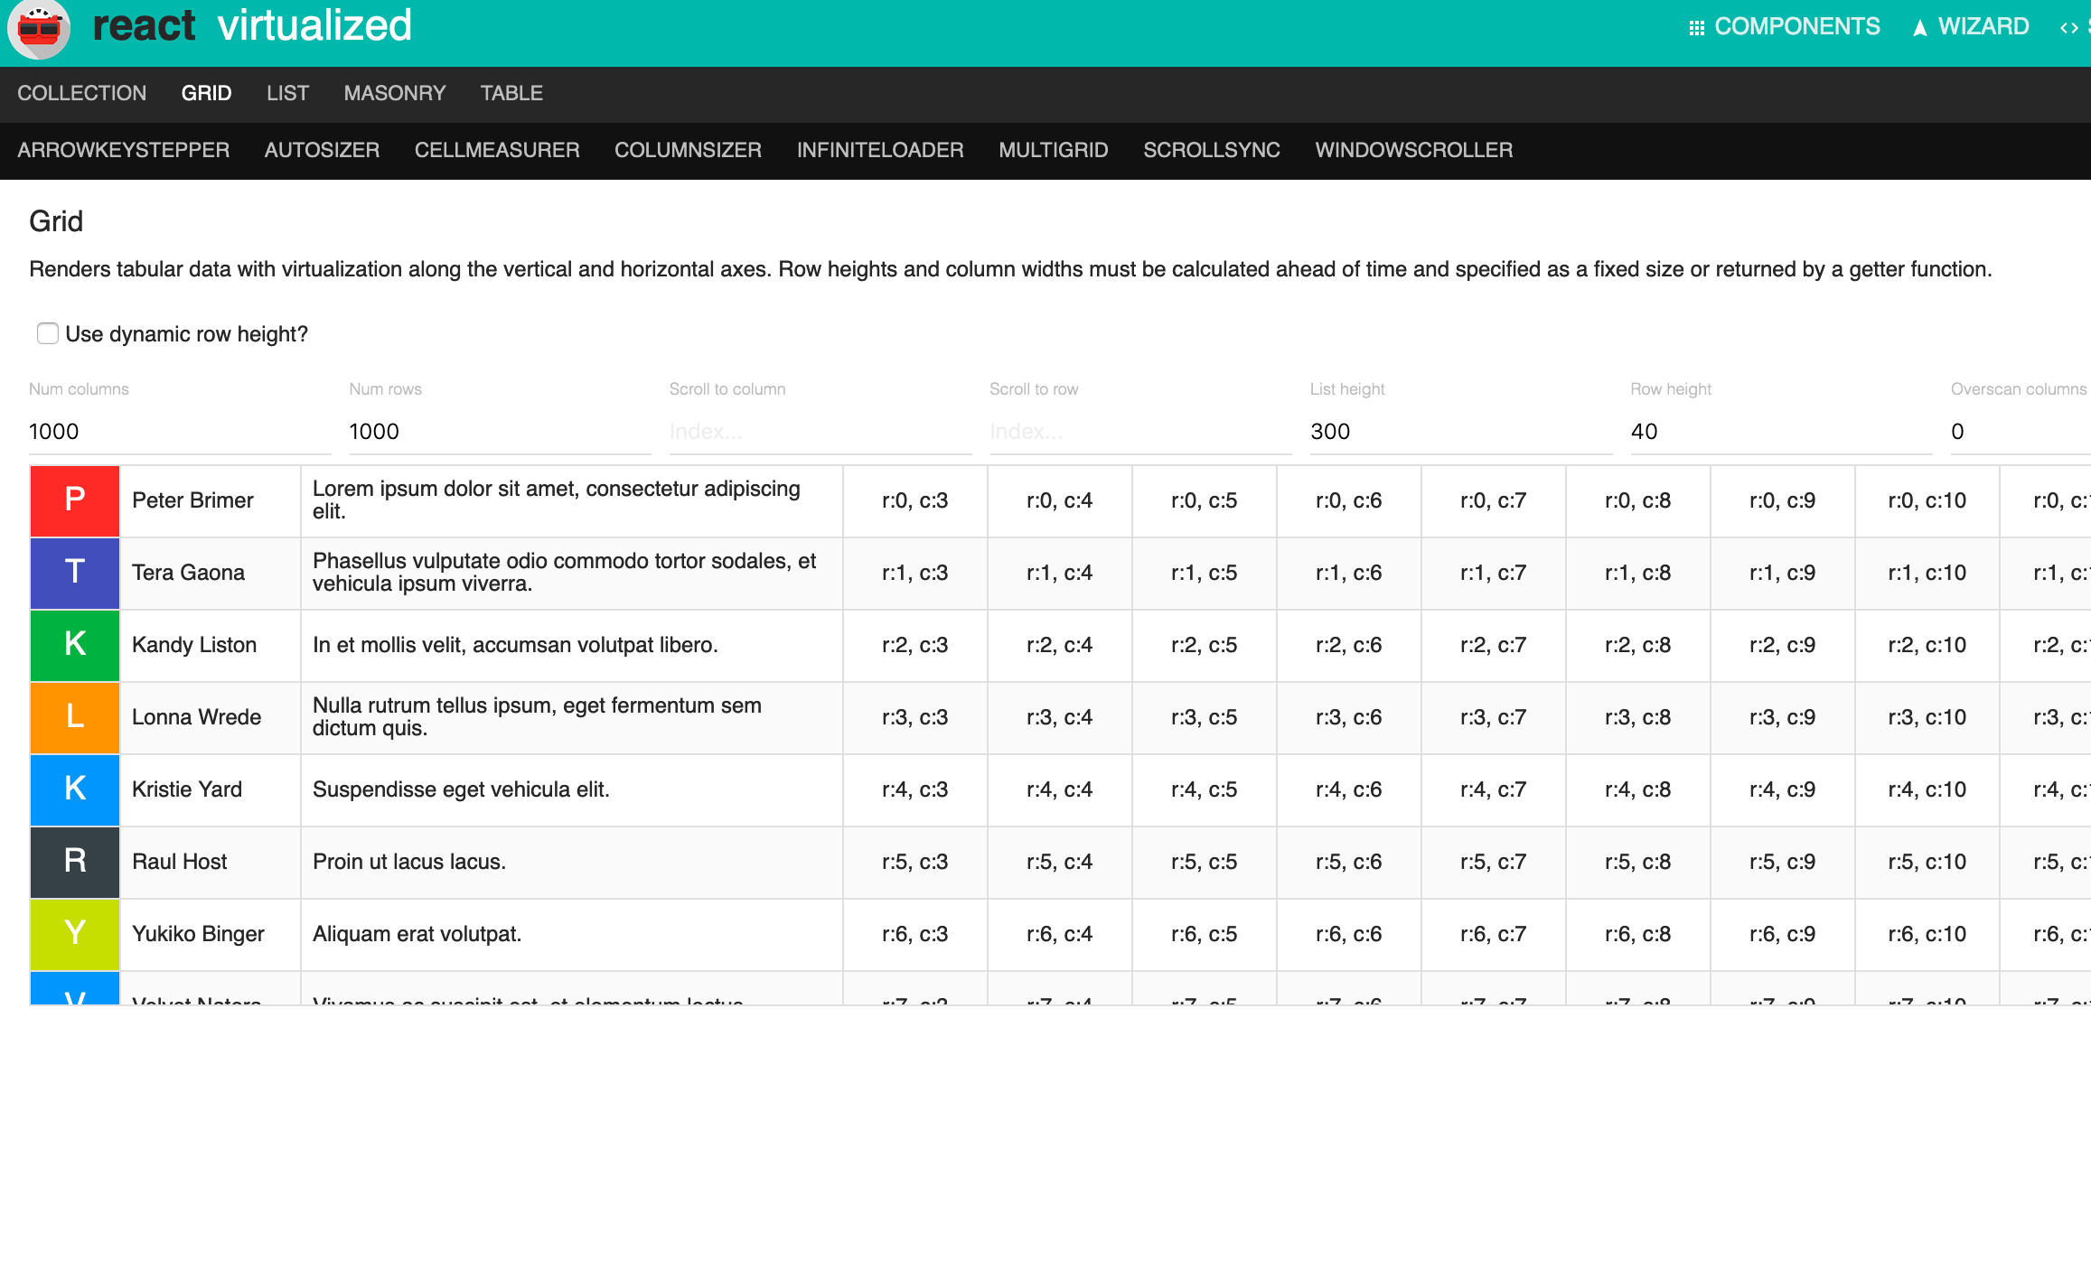Go to the Table tab
This screenshot has height=1270, width=2091.
tap(511, 93)
